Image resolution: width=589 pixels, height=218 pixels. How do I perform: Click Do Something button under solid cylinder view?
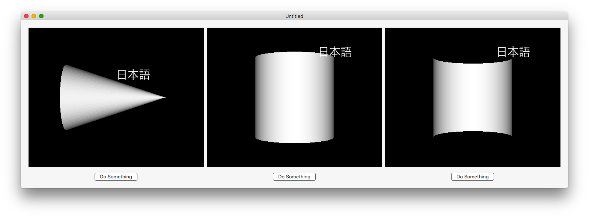click(294, 176)
